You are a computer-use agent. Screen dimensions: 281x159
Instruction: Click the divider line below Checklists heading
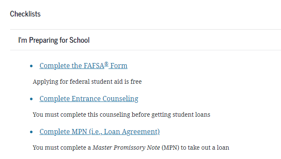click(x=145, y=30)
